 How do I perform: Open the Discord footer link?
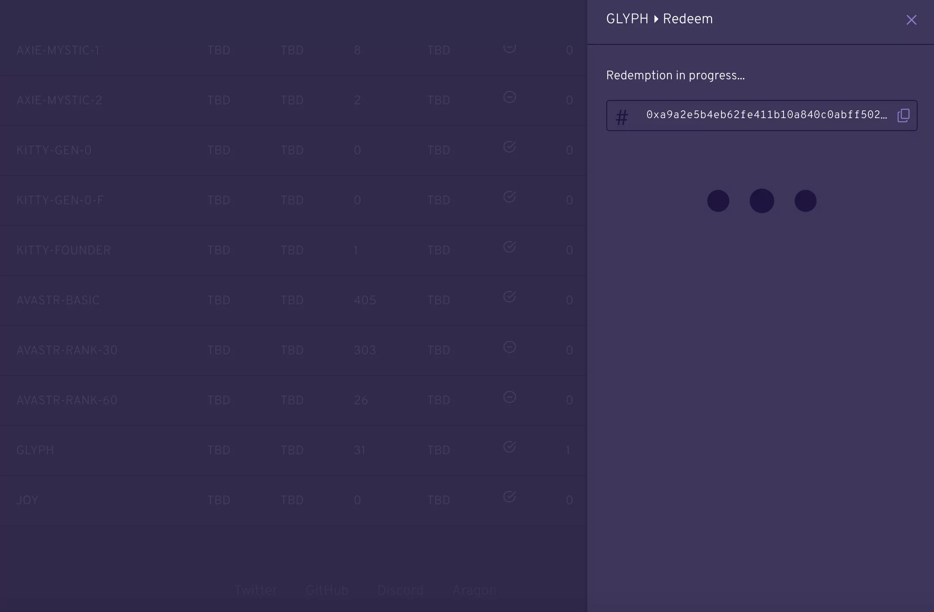coord(400,590)
